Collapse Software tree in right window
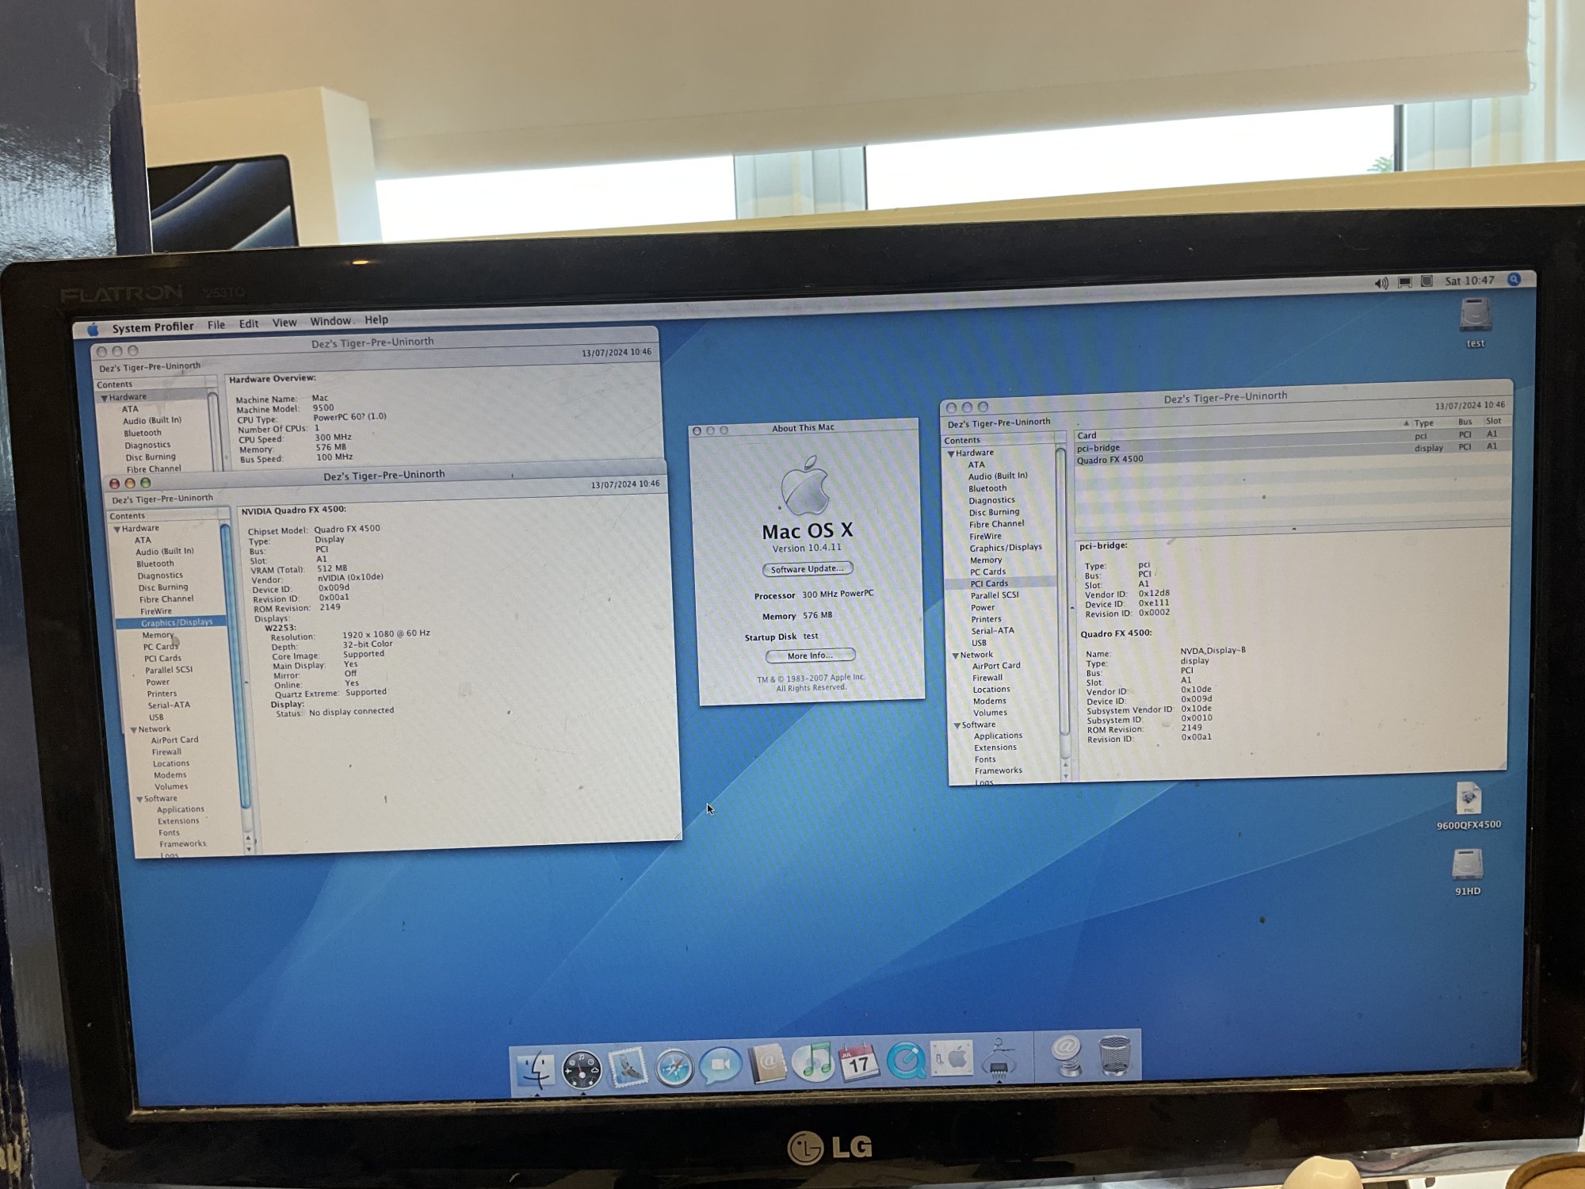Viewport: 1585px width, 1189px height. 957,725
